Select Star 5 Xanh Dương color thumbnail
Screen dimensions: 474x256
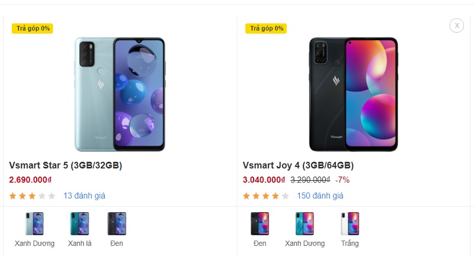(x=34, y=223)
